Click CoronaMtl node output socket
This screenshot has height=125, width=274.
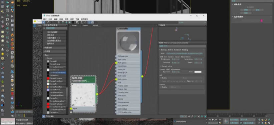coord(142,76)
